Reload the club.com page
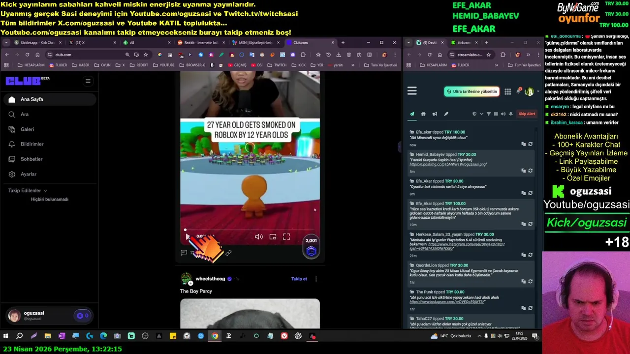Screen dimensions: 630x354 (27, 55)
